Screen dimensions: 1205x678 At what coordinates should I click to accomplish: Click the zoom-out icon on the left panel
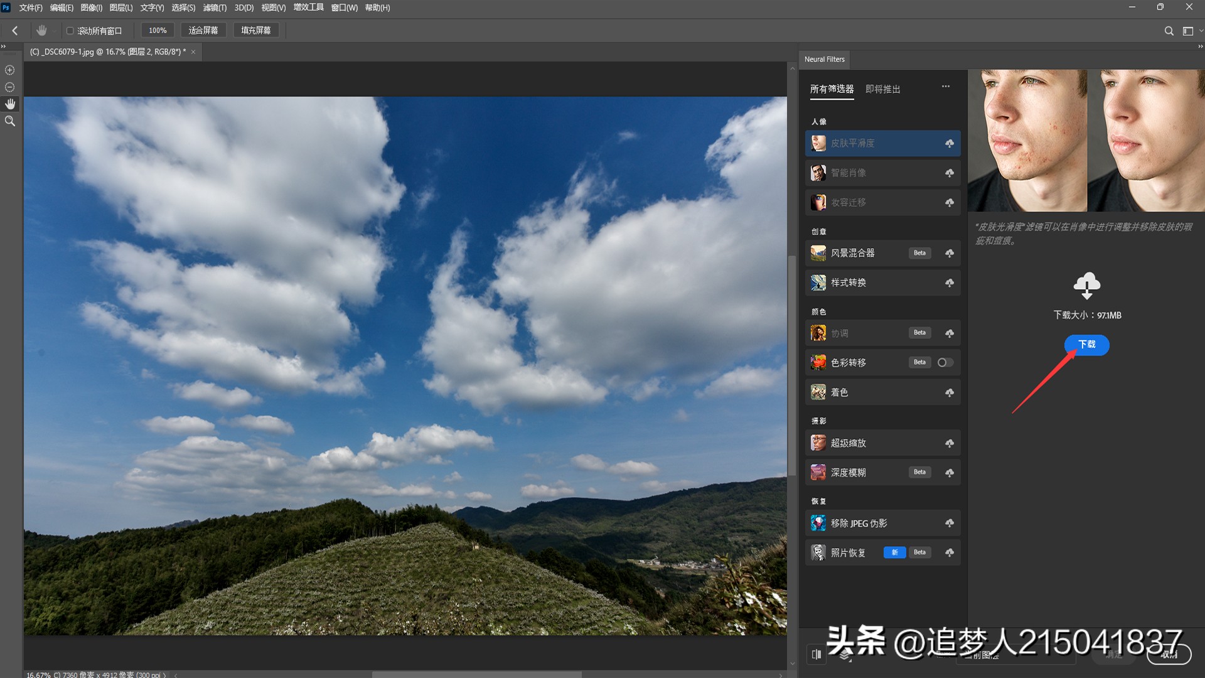[x=9, y=87]
